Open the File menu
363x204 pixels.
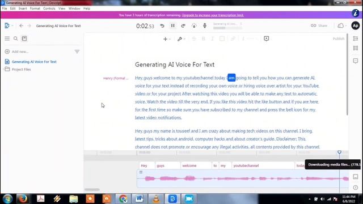[5, 8]
